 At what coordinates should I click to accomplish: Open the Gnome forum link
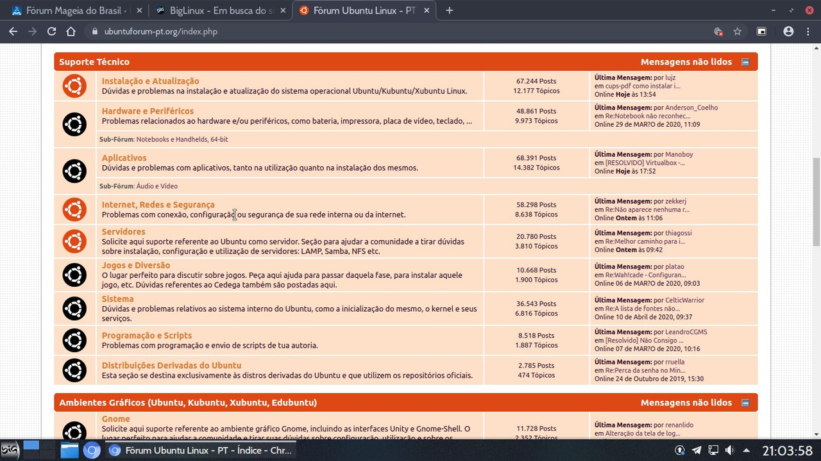115,419
